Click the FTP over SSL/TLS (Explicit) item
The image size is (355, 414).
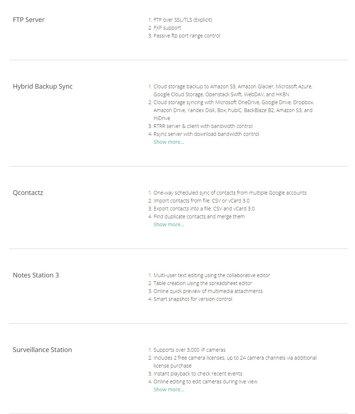click(x=183, y=20)
